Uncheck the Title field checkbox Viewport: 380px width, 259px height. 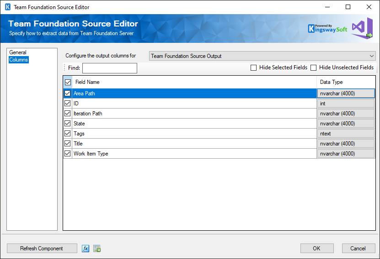(x=68, y=144)
